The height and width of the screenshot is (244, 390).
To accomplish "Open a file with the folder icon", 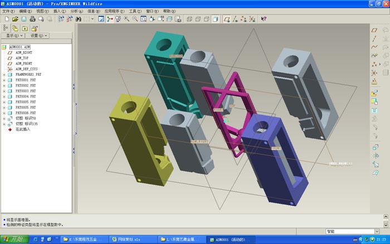I will (x=15, y=19).
